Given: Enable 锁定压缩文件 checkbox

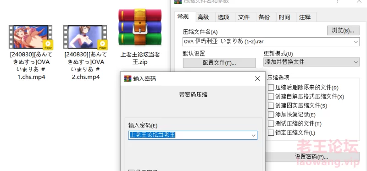Looking at the screenshot, I should [271, 132].
